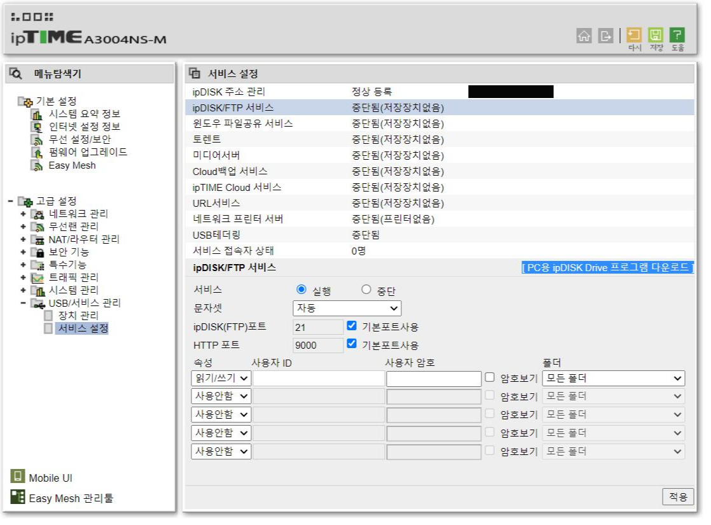Click the 인터넷 설정 정보 icon
Image resolution: width=711 pixels, height=525 pixels.
pyautogui.click(x=37, y=127)
